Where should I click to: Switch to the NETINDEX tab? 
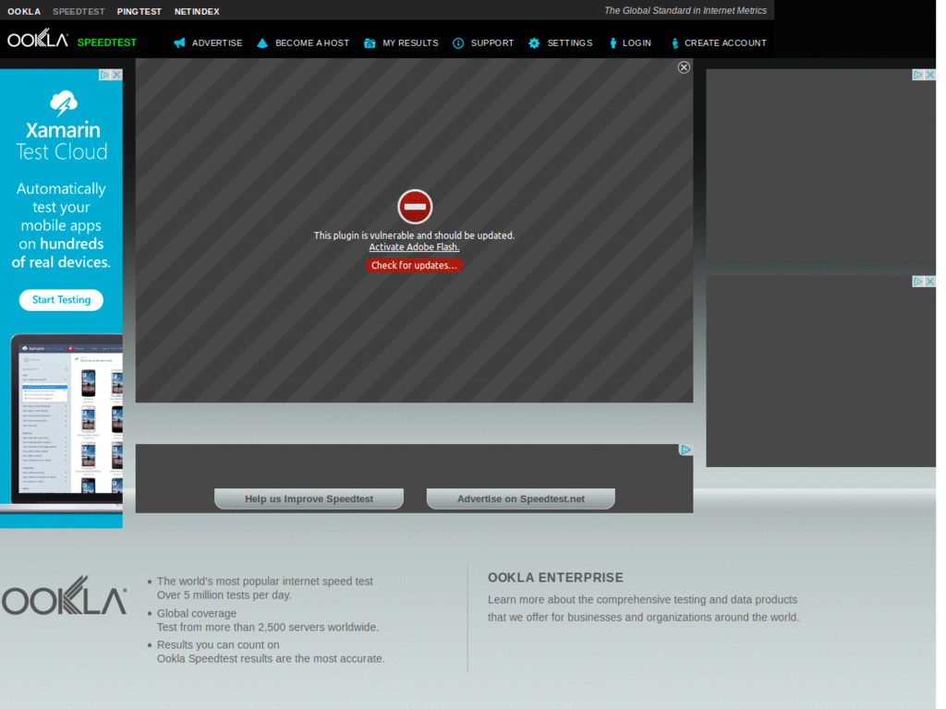[x=197, y=11]
